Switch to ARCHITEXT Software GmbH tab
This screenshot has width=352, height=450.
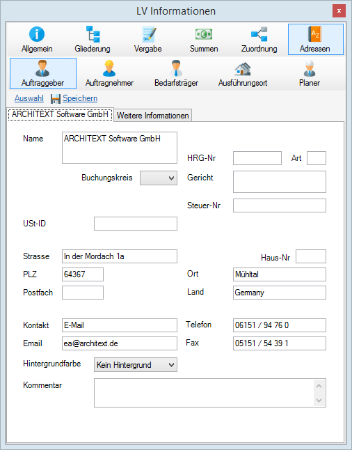click(x=61, y=114)
